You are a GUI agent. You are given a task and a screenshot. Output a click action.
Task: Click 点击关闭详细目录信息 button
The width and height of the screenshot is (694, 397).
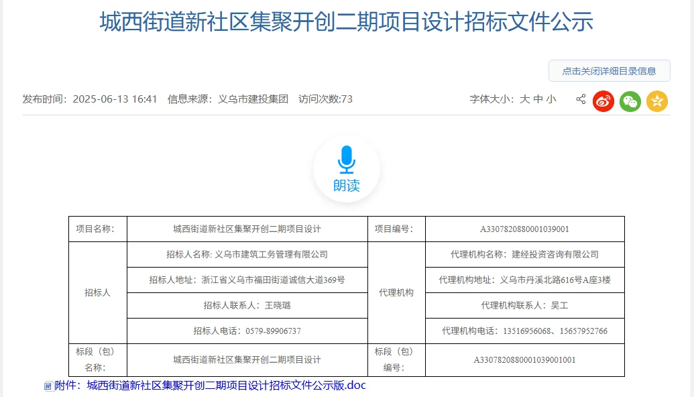[x=609, y=71]
